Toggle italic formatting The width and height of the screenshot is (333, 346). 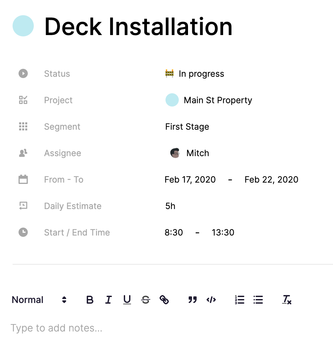tap(108, 300)
